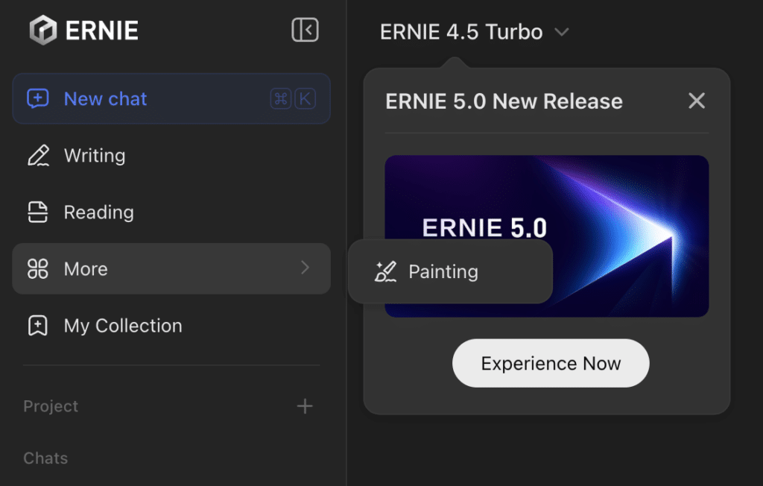Select the Painting brush icon
The image size is (763, 486).
click(x=386, y=271)
